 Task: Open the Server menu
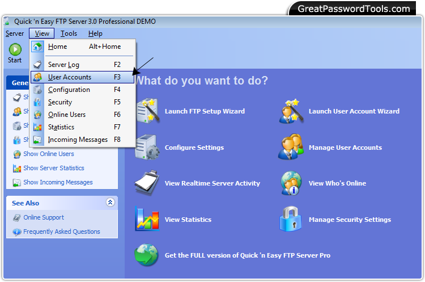pyautogui.click(x=15, y=33)
